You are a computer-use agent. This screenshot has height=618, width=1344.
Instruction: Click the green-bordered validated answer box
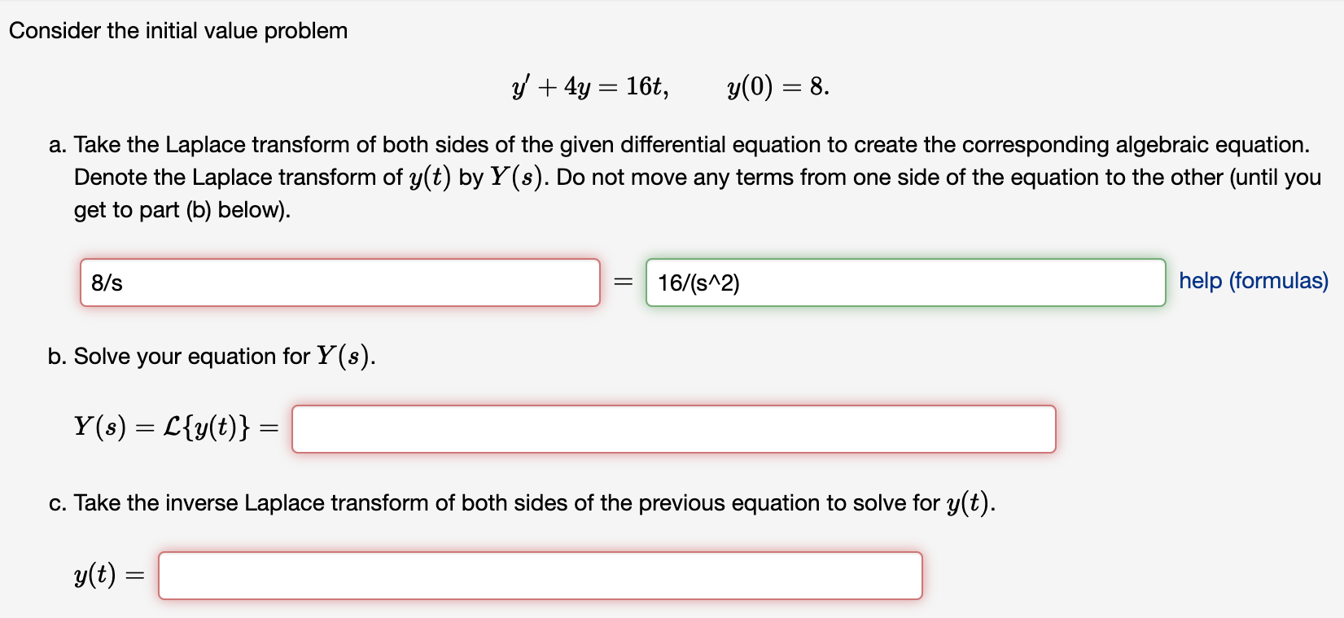(x=904, y=283)
